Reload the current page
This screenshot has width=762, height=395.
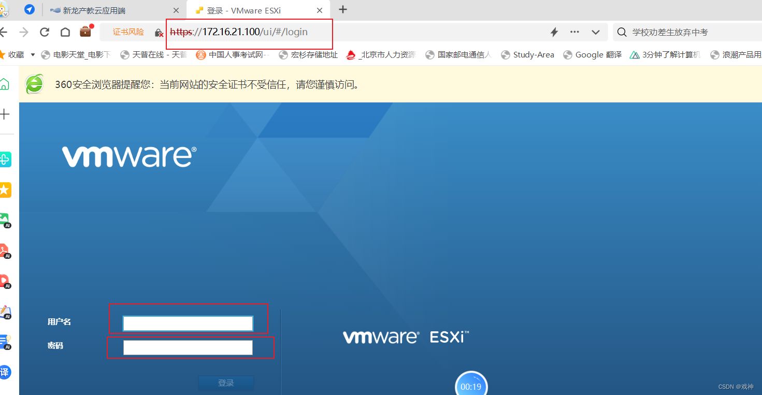tap(45, 32)
